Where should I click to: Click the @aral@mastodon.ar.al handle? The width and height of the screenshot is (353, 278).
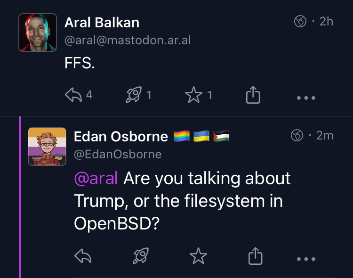[x=128, y=41]
